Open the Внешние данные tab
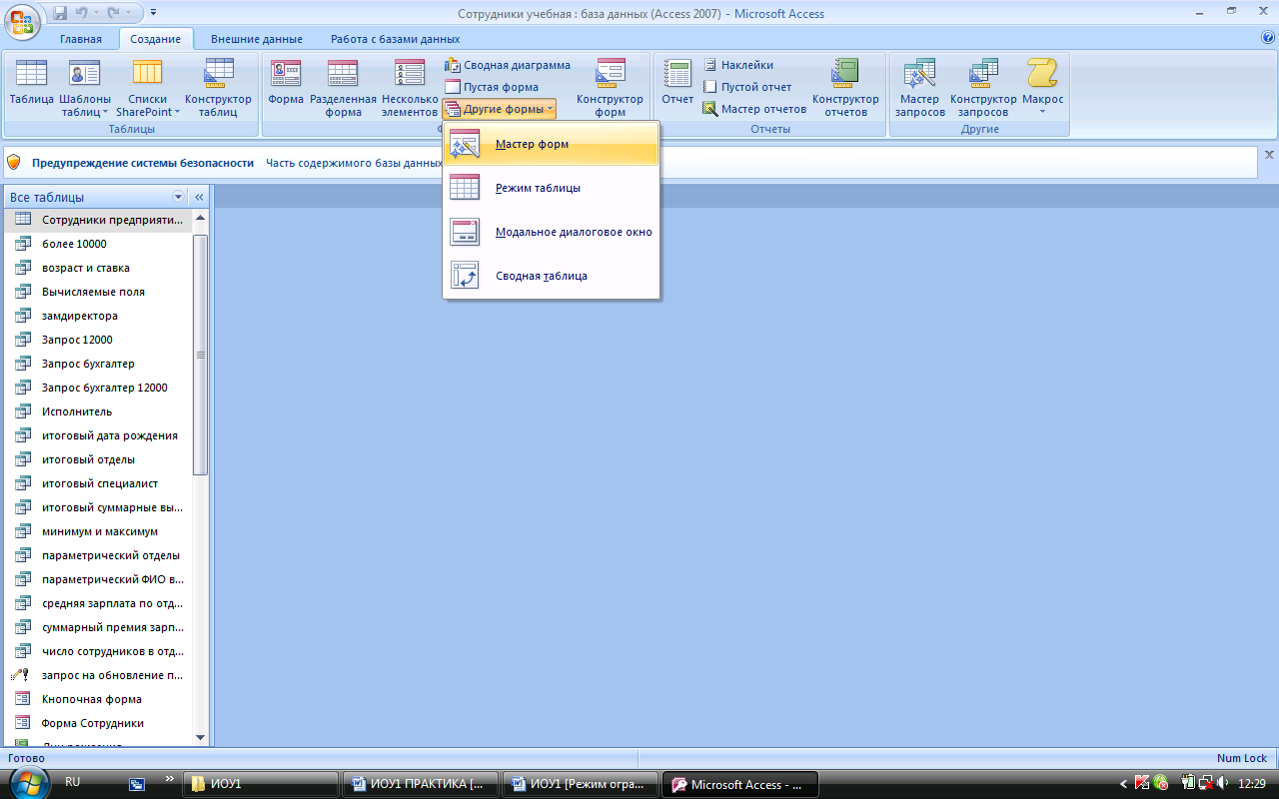Screen dimensions: 1279x799 coord(257,39)
